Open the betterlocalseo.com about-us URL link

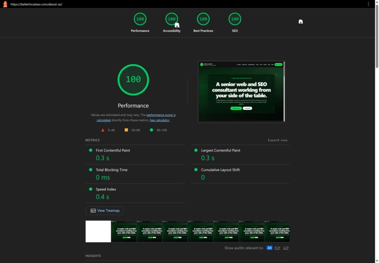[x=36, y=4]
